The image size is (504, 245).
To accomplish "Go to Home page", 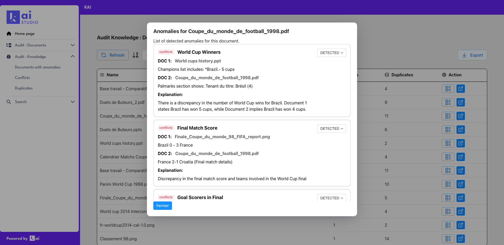I will coord(25,34).
